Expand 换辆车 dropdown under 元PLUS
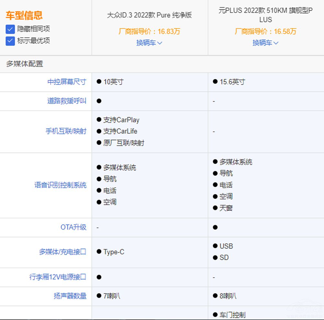This screenshot has height=320, width=324. (265, 43)
